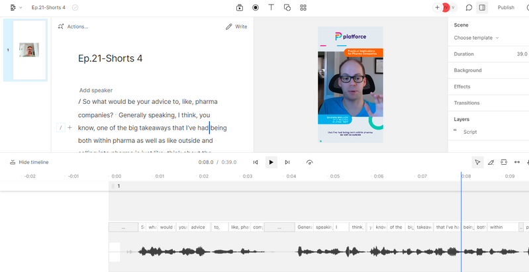Viewport: 529px width, 272px height.
Task: Toggle the properties sidebar panel
Action: click(483, 7)
